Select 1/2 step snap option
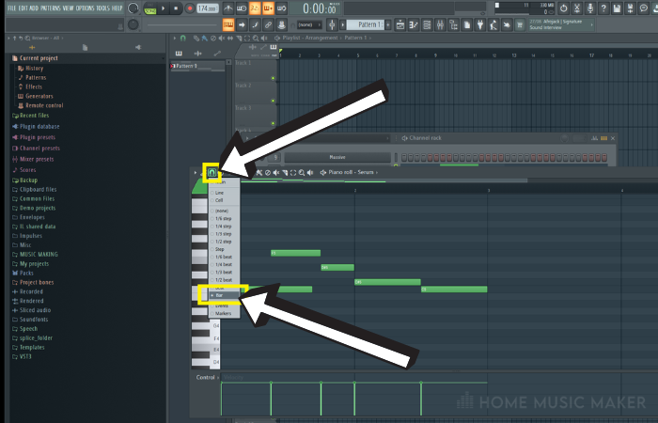The height and width of the screenshot is (423, 658). pos(225,242)
